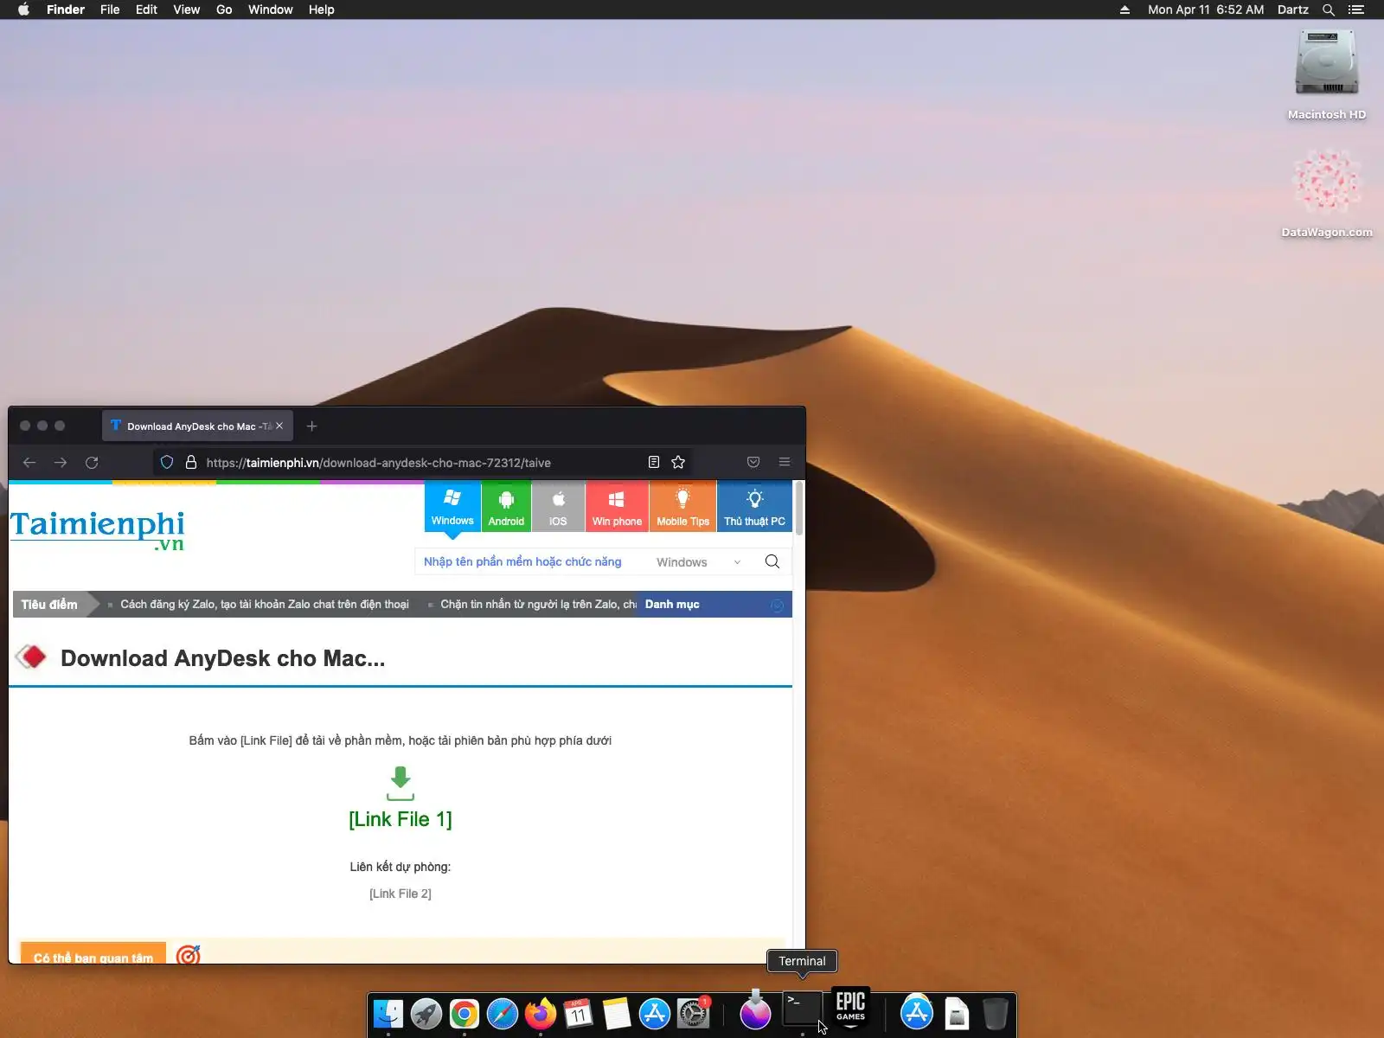
Task: Expand the Danh mục category menu
Action: click(714, 605)
